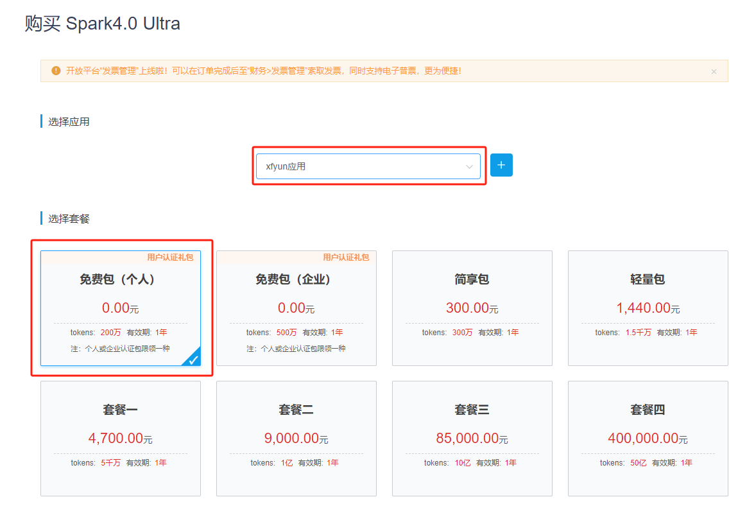
Task: Click tokens 50亿 text in 套餐四
Action: click(622, 462)
